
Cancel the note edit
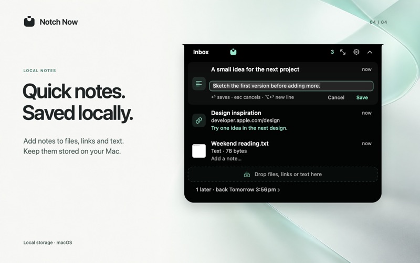(336, 97)
